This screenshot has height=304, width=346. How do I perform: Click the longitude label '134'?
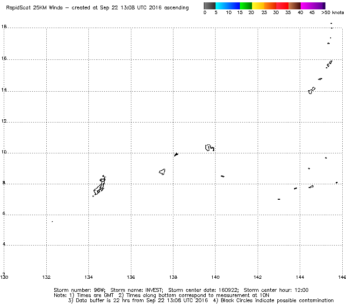click(88, 277)
